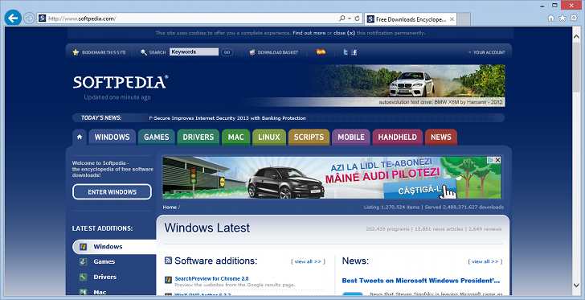This screenshot has height=300, width=585.
Task: Open Favorites with the star icon
Action: 562,18
